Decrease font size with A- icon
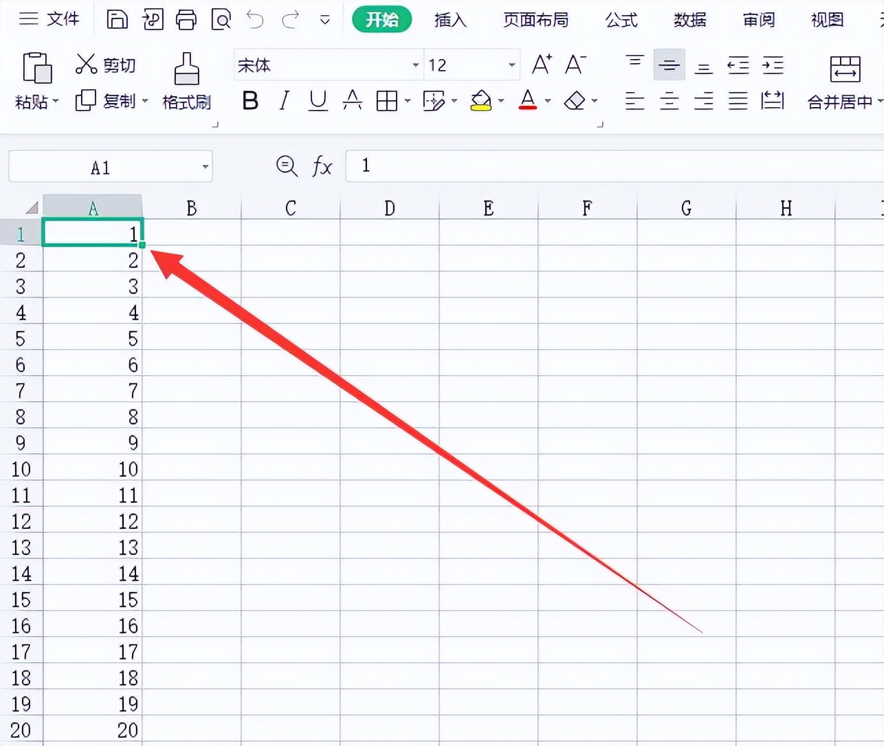Image resolution: width=884 pixels, height=746 pixels. 575,65
